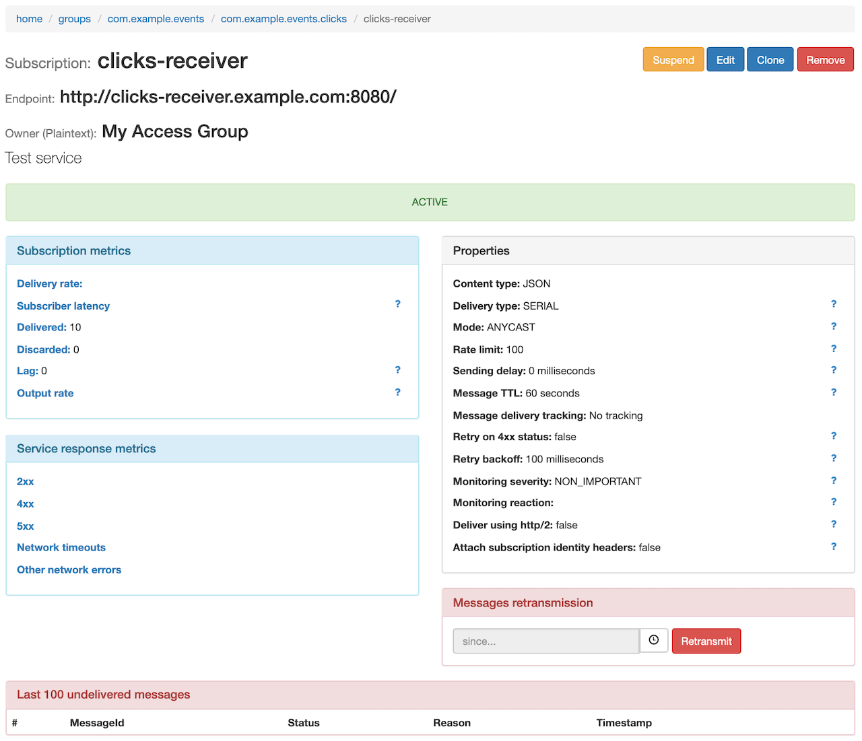Open Subscriber latency metric link
862x741 pixels.
click(63, 306)
